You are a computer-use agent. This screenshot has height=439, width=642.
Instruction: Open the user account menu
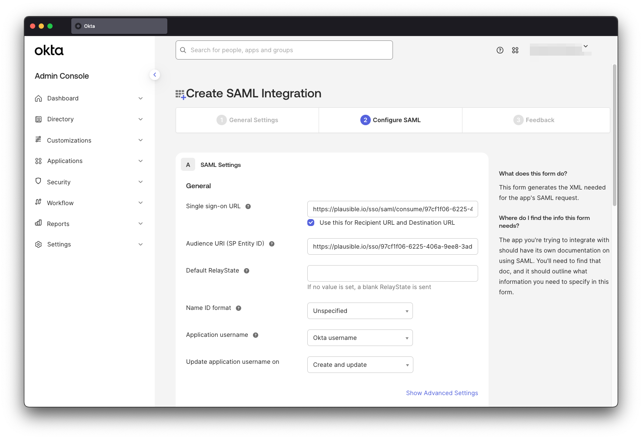(x=585, y=46)
